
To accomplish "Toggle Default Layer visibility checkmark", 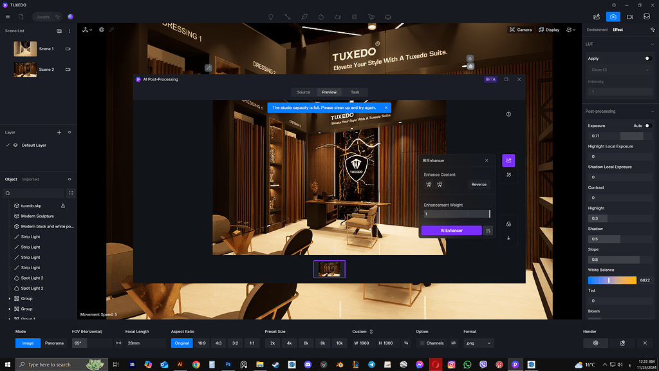I will (x=8, y=145).
